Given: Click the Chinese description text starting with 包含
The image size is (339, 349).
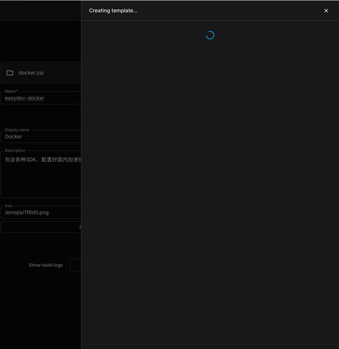Looking at the screenshot, I should (42, 160).
